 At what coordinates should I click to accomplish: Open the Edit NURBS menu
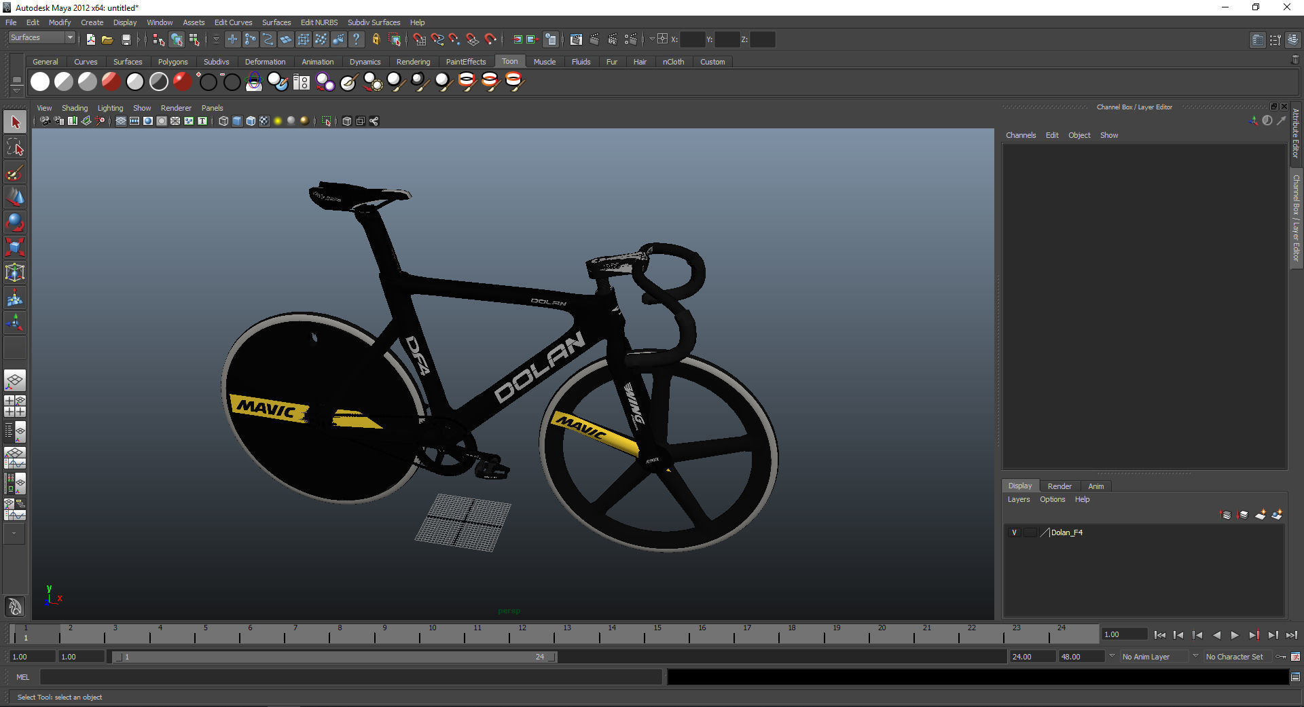(x=319, y=22)
